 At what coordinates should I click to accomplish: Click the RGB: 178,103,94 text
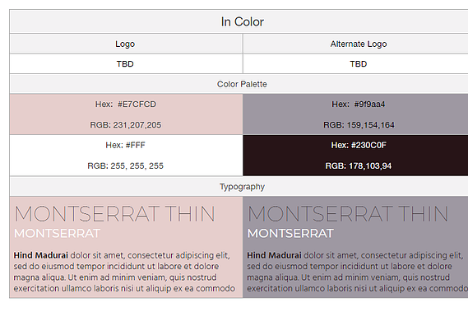point(358,165)
